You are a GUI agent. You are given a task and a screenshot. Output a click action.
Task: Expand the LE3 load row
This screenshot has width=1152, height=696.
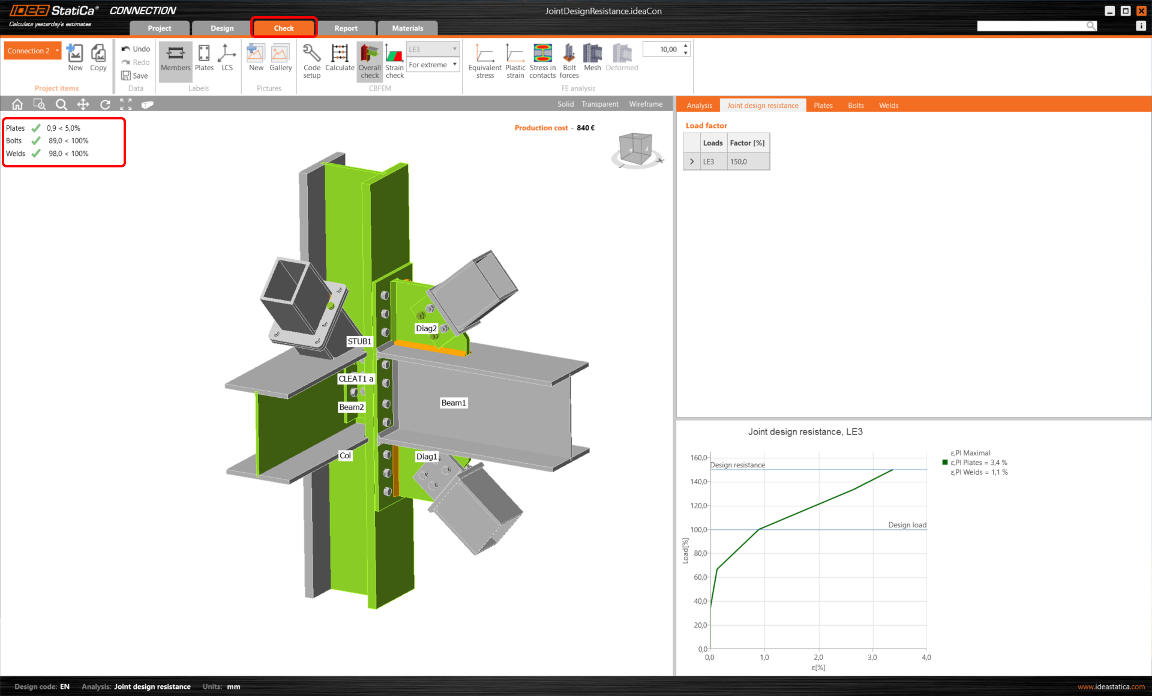[x=692, y=161]
